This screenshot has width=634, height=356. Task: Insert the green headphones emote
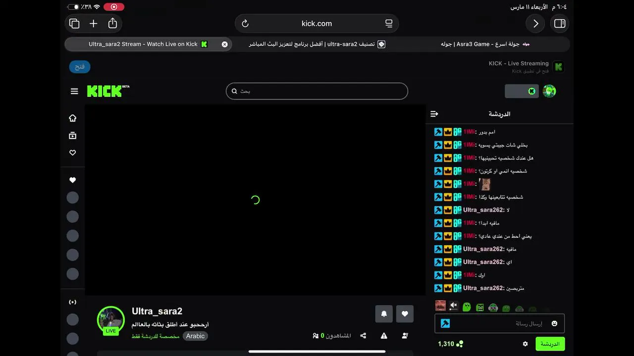click(493, 308)
